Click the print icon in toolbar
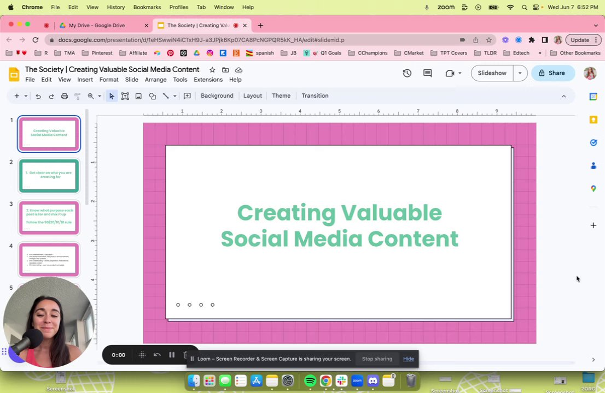This screenshot has width=605, height=393. coord(65,96)
